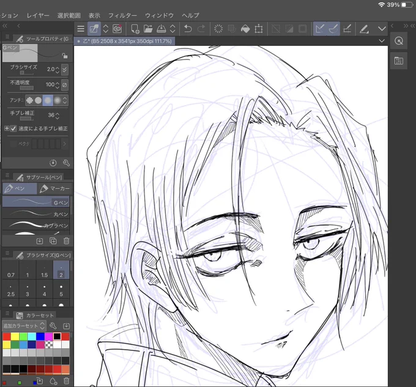Step 不透明度 value 100 stepper

58,85
